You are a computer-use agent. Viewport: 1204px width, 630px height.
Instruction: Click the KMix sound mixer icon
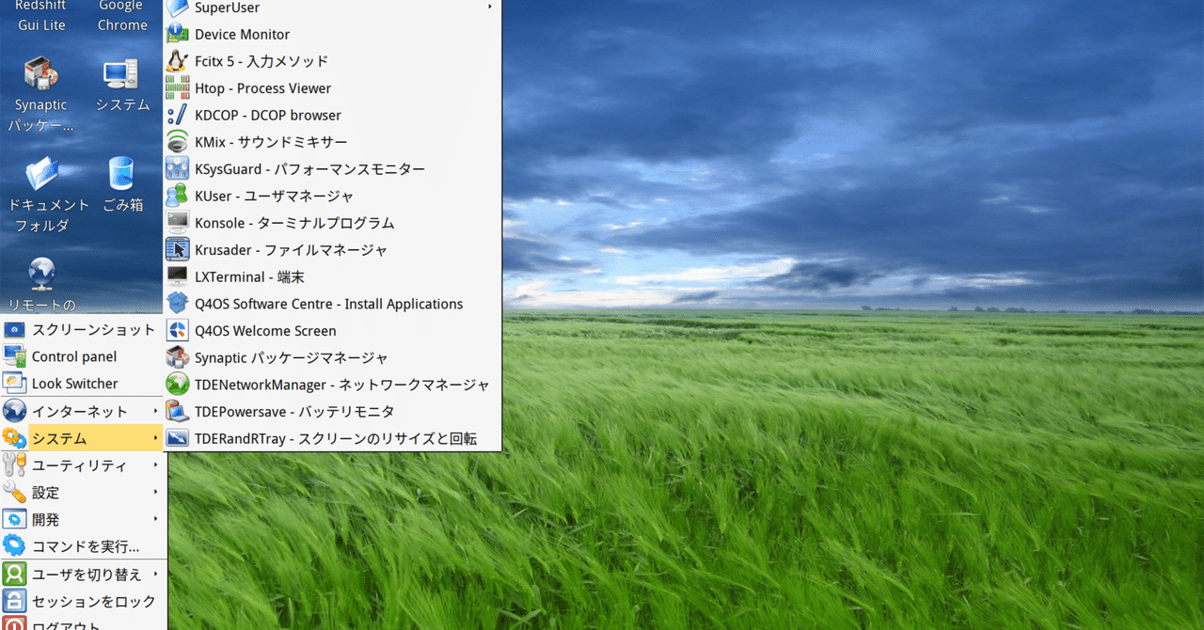(x=178, y=142)
